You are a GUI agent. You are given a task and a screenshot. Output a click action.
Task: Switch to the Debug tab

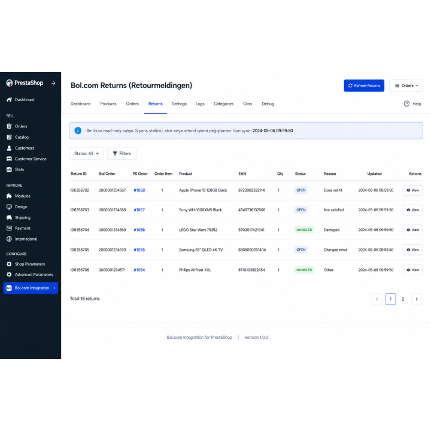pos(268,104)
